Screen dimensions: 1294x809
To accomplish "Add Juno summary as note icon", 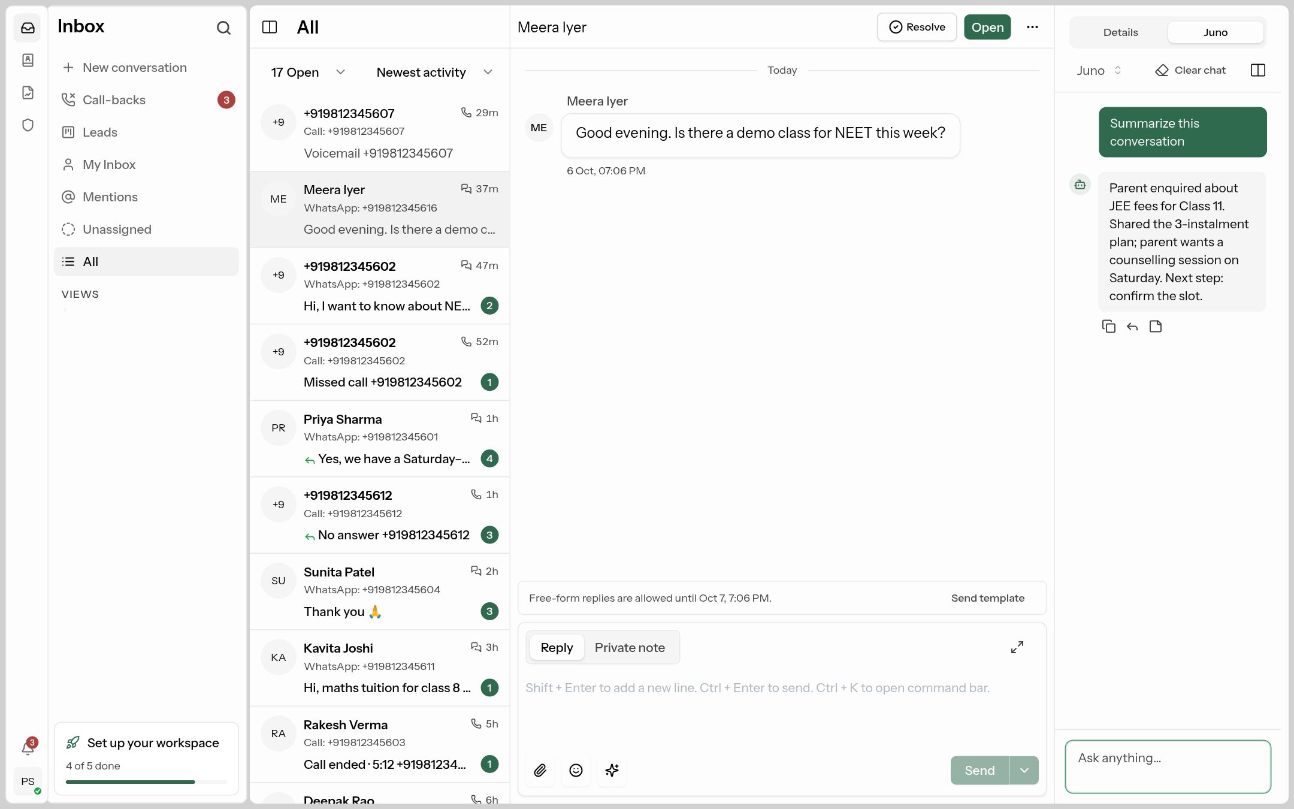I will coord(1156,326).
